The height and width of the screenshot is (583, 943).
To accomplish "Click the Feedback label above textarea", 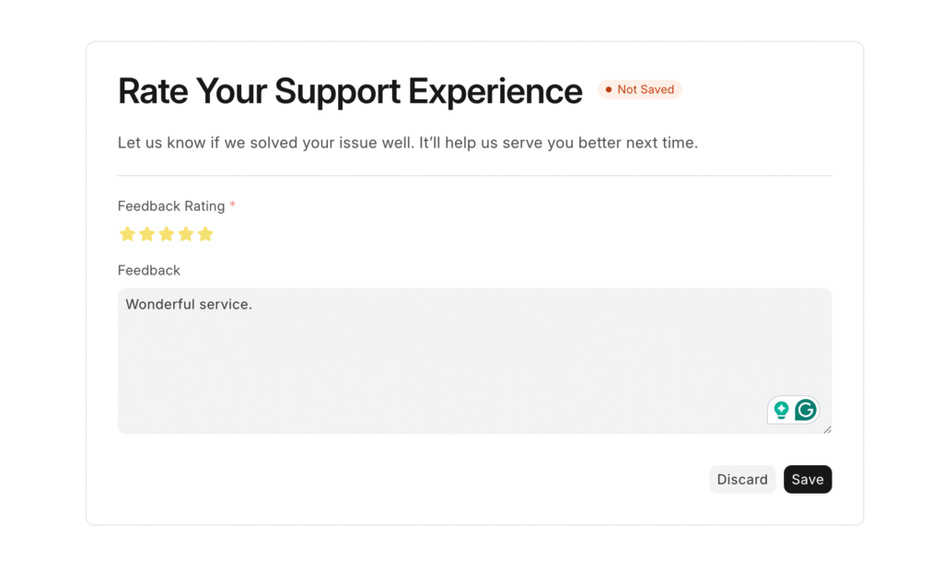I will click(149, 270).
